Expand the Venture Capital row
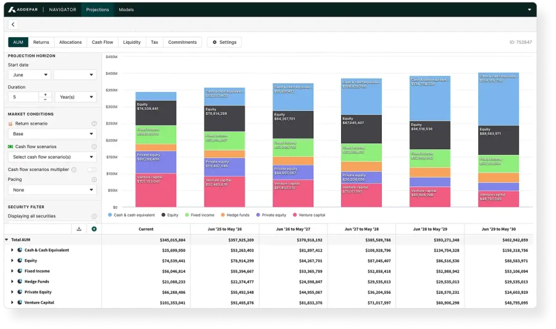 pos(12,302)
